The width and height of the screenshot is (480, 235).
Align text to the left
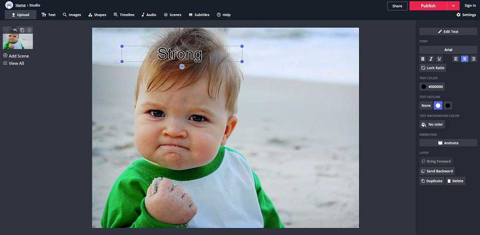pyautogui.click(x=456, y=59)
